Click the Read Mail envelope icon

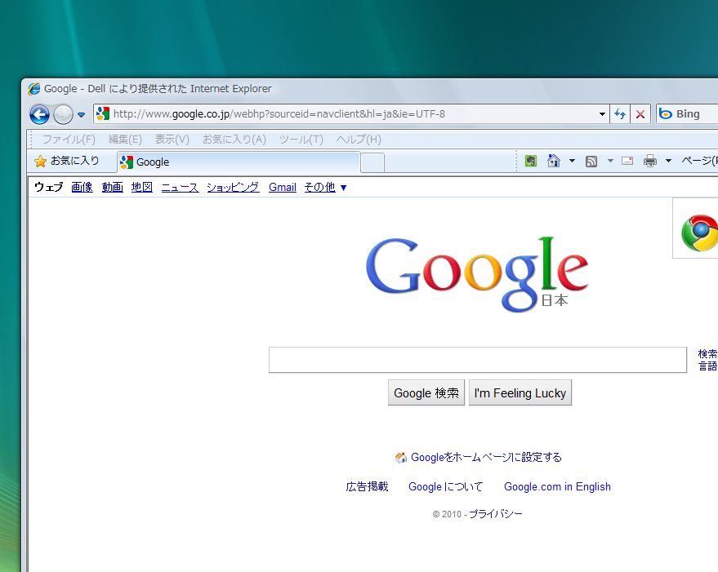tap(627, 161)
